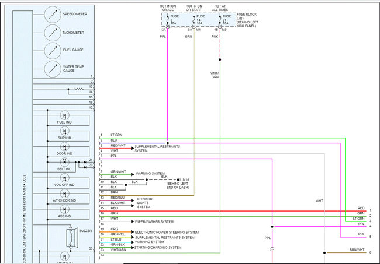This screenshot has width=380, height=264.
Task: Click the 'BUZZER' label
Action: click(x=85, y=231)
